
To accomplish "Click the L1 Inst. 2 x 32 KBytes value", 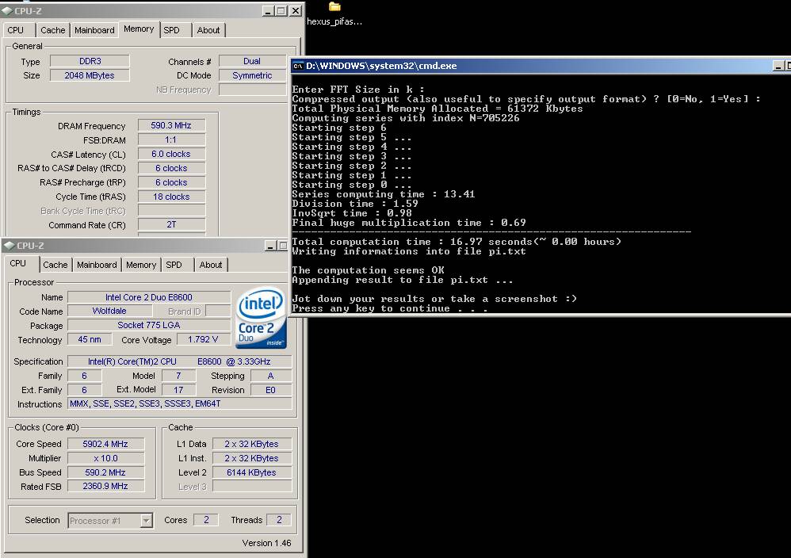I will click(252, 458).
